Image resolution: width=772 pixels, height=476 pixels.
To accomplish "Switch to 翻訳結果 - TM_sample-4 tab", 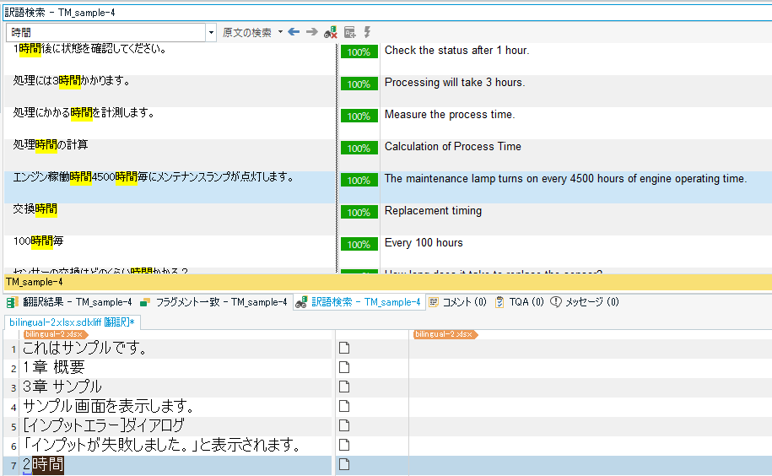I will 69,301.
